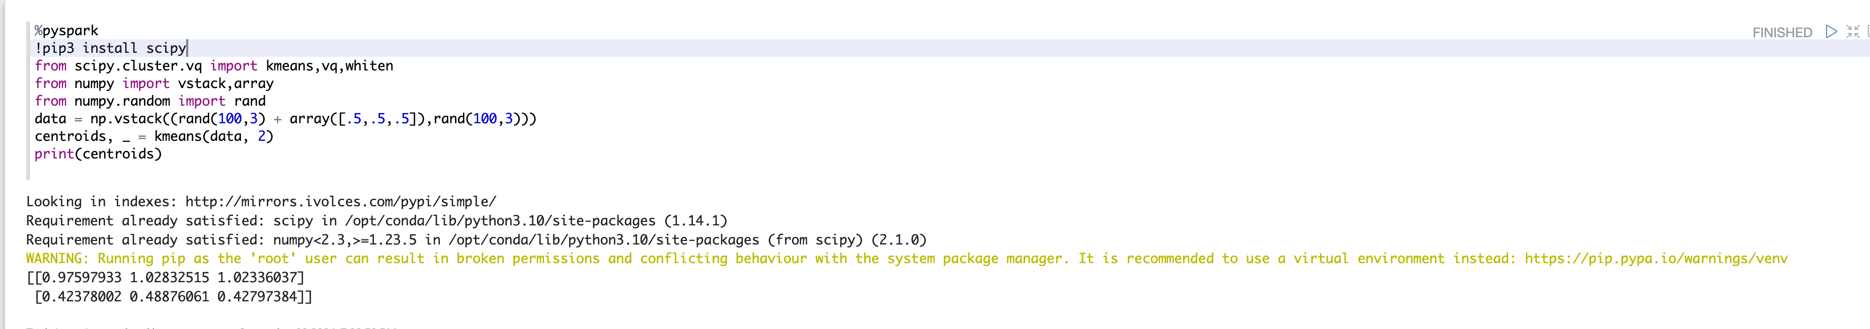This screenshot has height=329, width=1870.
Task: Select the scipy.cluster.vq import line
Action: [x=213, y=66]
